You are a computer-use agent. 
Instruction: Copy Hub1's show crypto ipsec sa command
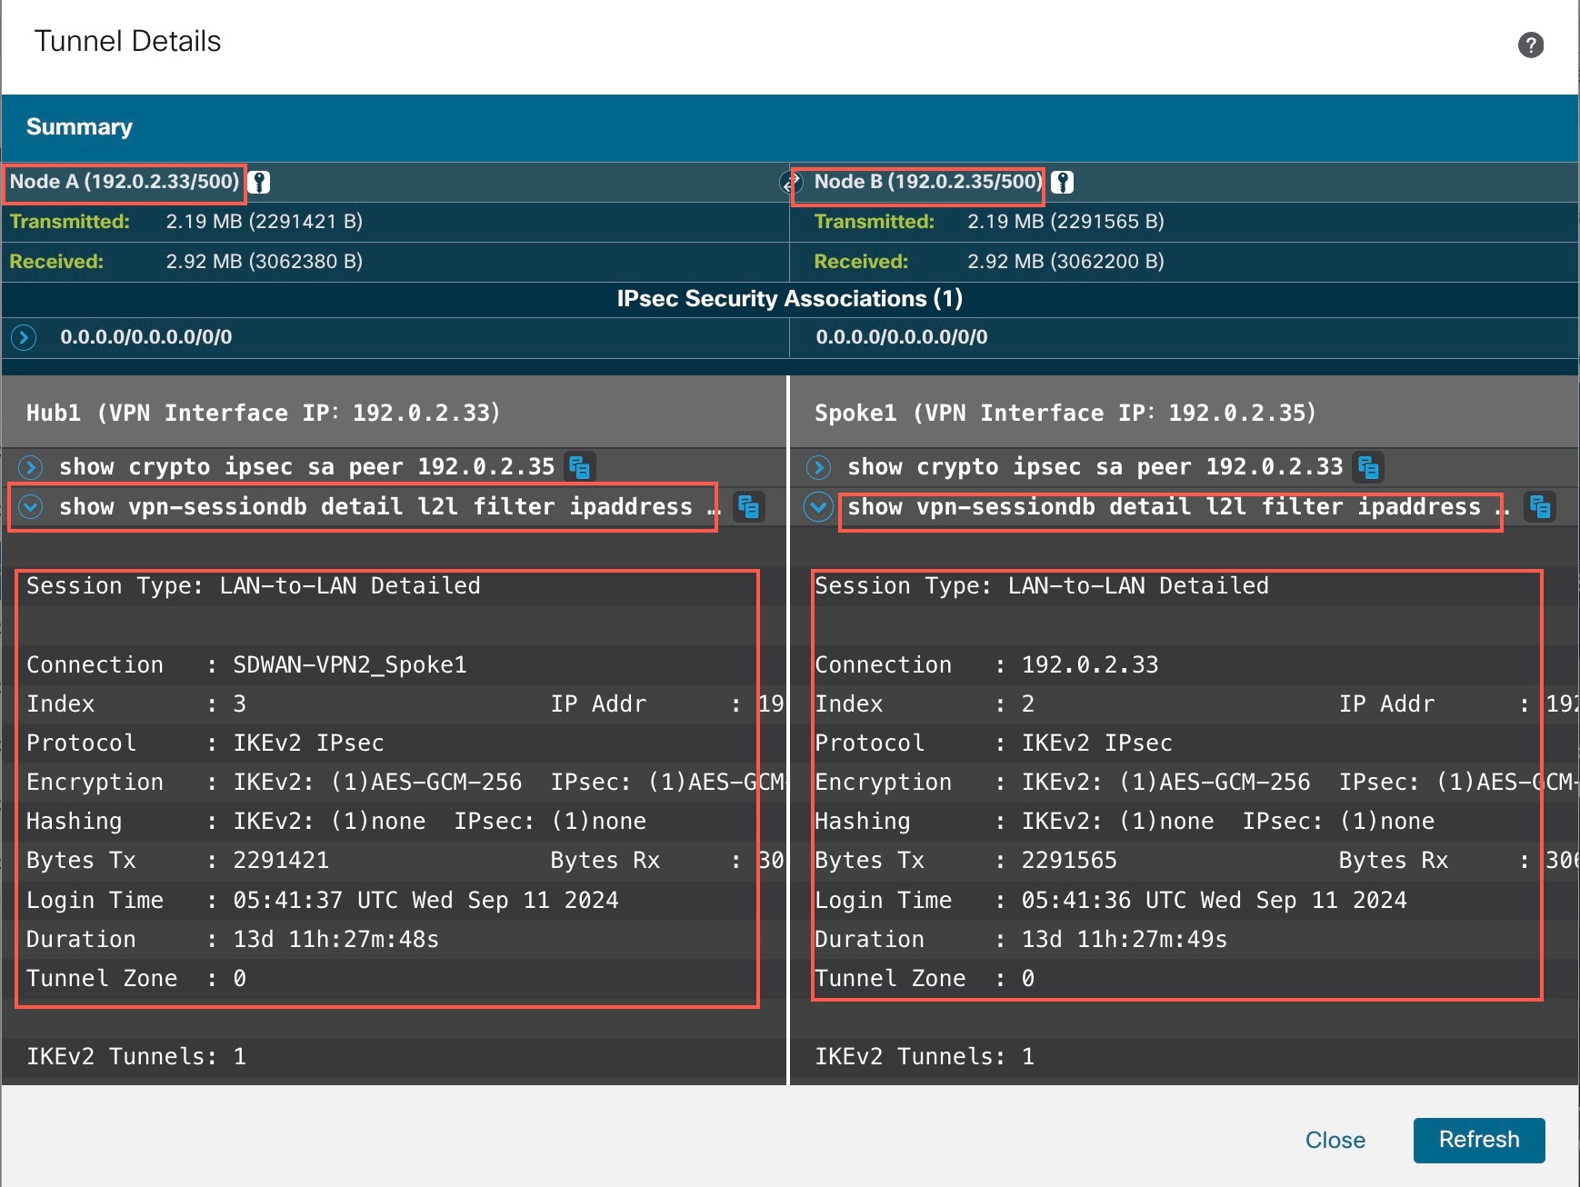(581, 467)
